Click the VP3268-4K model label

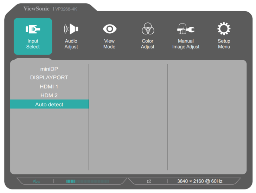[66, 9]
